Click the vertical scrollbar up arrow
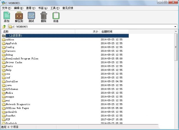 pyautogui.click(x=176, y=35)
